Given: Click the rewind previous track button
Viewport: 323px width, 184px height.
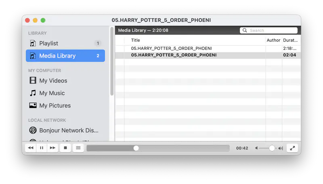Looking at the screenshot, I should tap(31, 148).
